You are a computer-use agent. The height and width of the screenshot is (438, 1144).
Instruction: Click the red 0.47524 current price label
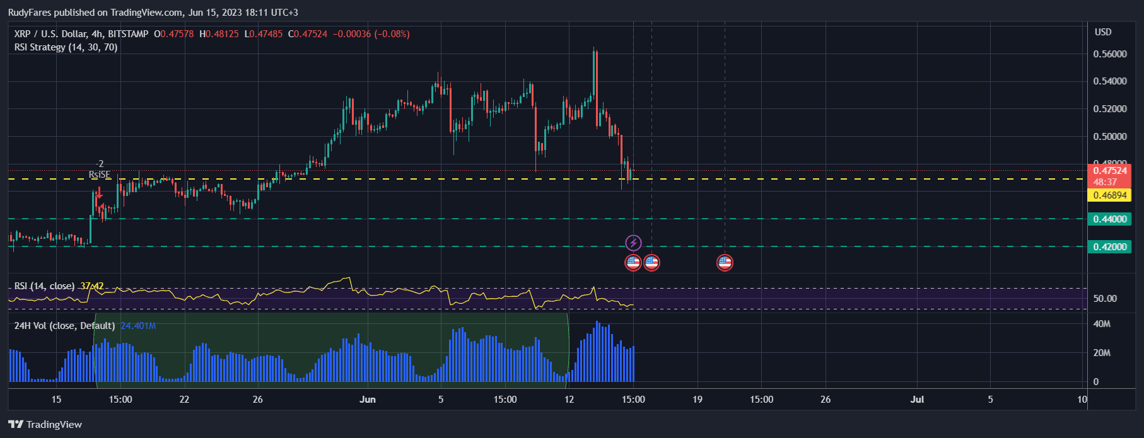click(1109, 171)
